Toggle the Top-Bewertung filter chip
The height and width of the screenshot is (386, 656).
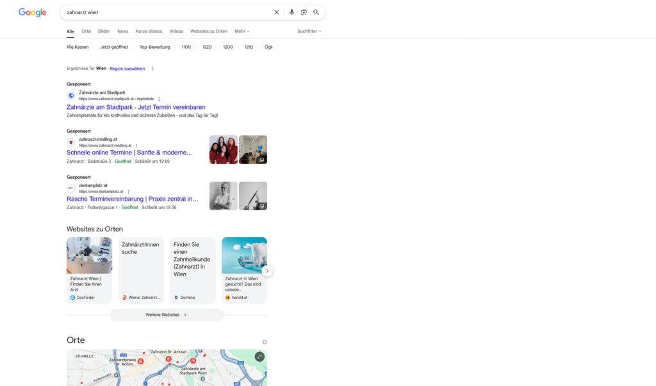point(155,47)
